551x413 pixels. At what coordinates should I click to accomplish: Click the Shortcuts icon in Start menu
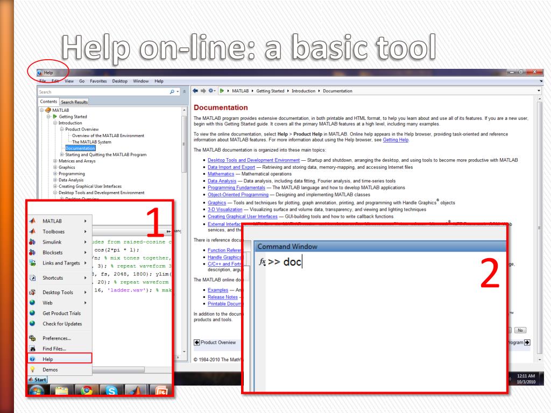click(32, 278)
